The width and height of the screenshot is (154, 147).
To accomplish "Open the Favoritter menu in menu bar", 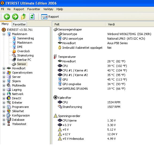I will coord(34,9).
